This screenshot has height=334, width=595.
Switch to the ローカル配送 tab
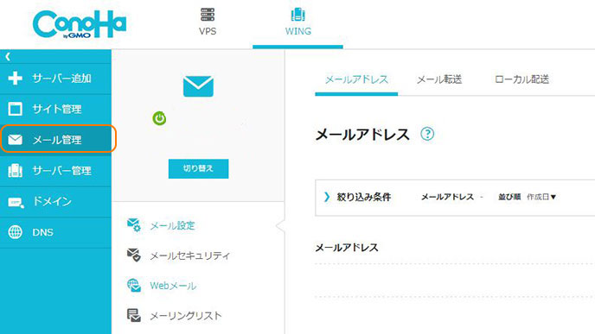click(521, 79)
